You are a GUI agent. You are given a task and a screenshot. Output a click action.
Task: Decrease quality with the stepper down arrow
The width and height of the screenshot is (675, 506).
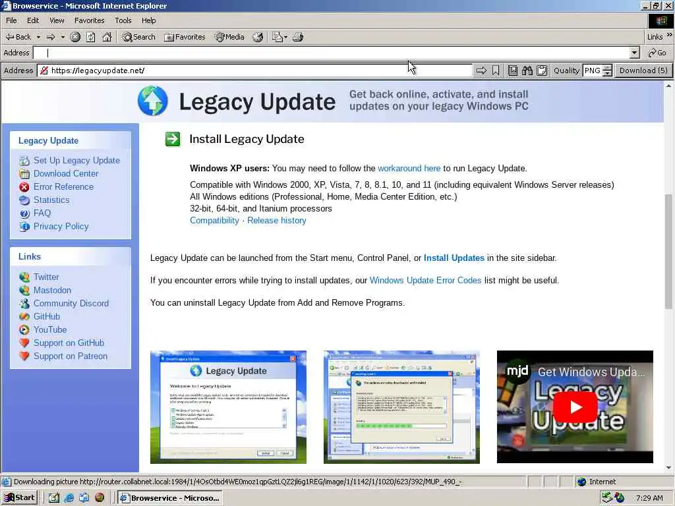click(x=607, y=74)
